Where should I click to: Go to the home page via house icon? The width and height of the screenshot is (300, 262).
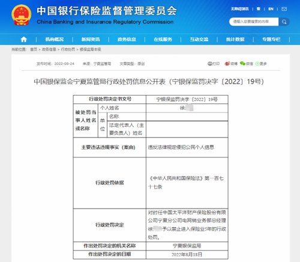(24, 39)
